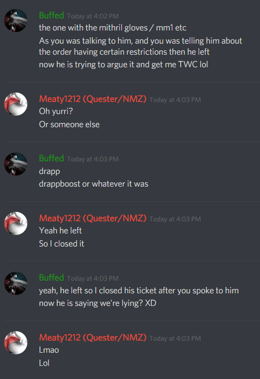The height and width of the screenshot is (379, 260).
Task: Click the timestamp beside Meaty1212 above 'Oh yurri?'
Action: pyautogui.click(x=175, y=100)
